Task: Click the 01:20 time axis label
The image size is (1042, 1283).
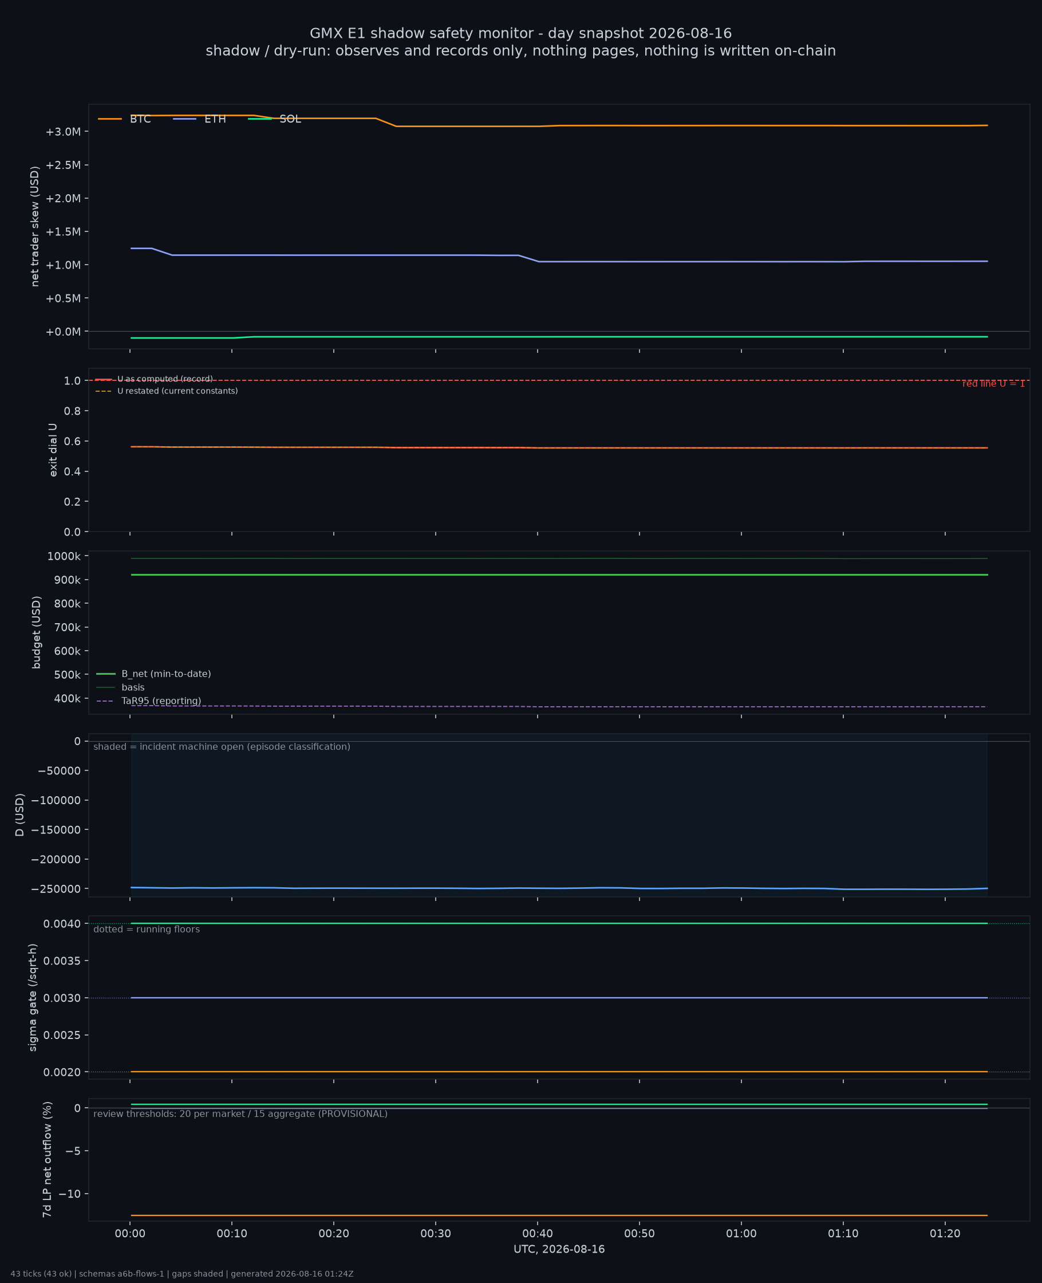Action: click(945, 1234)
